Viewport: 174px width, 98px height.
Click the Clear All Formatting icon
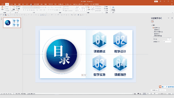point(45,7)
